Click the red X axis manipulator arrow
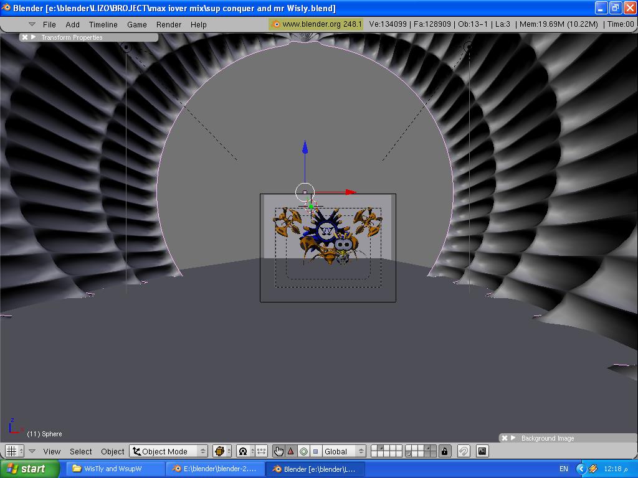The height and width of the screenshot is (478, 638). 350,192
